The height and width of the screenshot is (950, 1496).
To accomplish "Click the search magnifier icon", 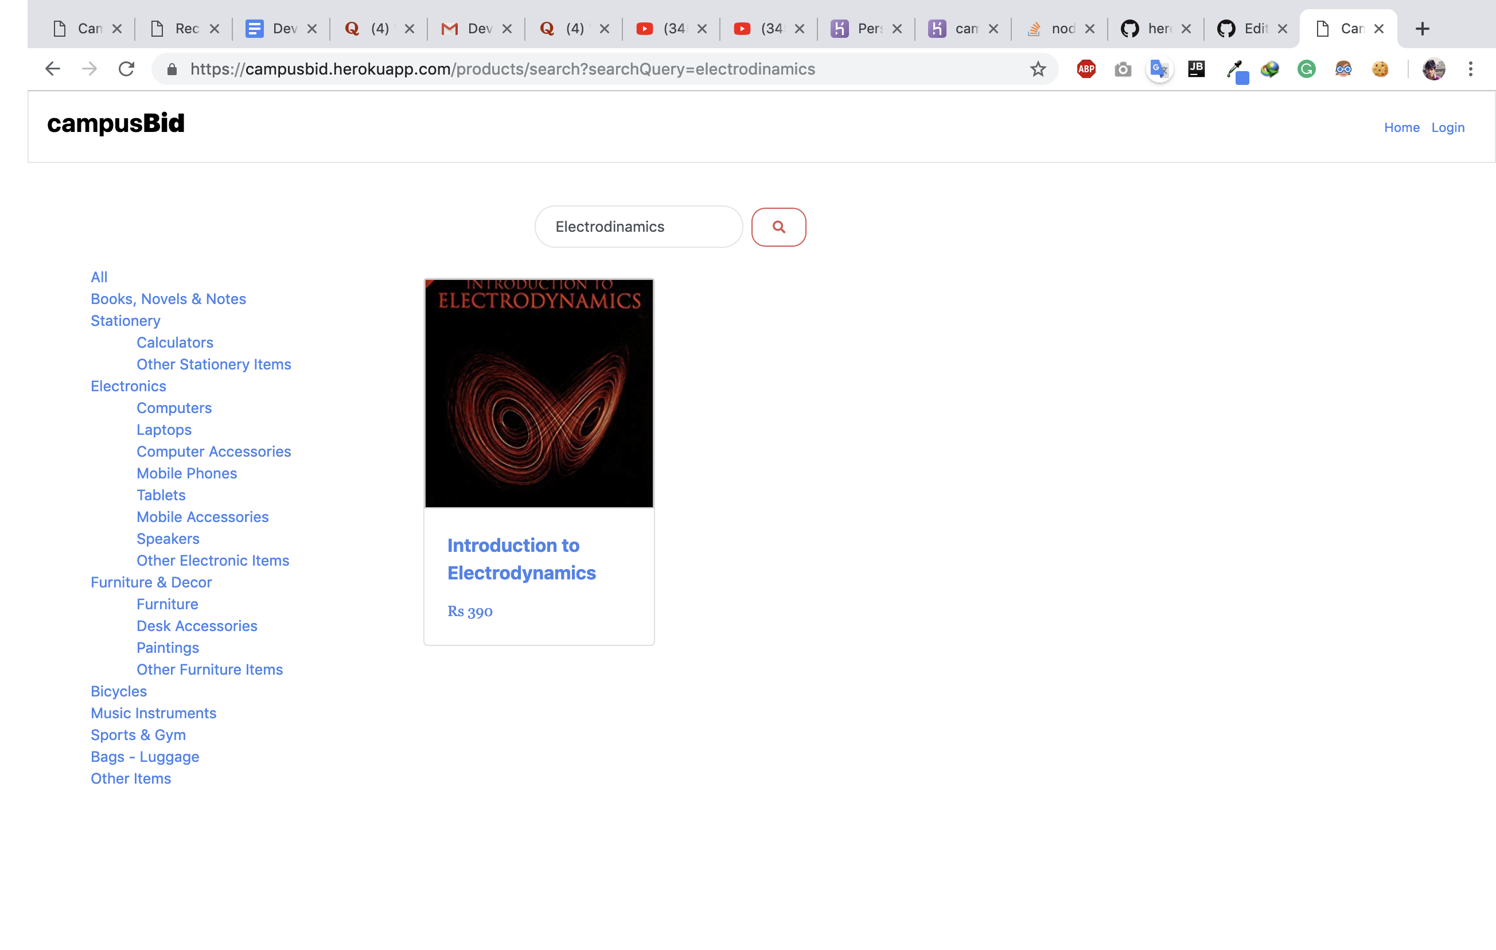I will tap(778, 226).
